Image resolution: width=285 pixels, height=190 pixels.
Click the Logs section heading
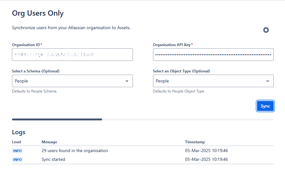coord(19,132)
